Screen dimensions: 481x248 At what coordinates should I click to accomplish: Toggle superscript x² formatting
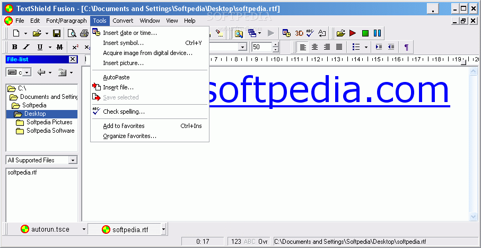coord(75,47)
